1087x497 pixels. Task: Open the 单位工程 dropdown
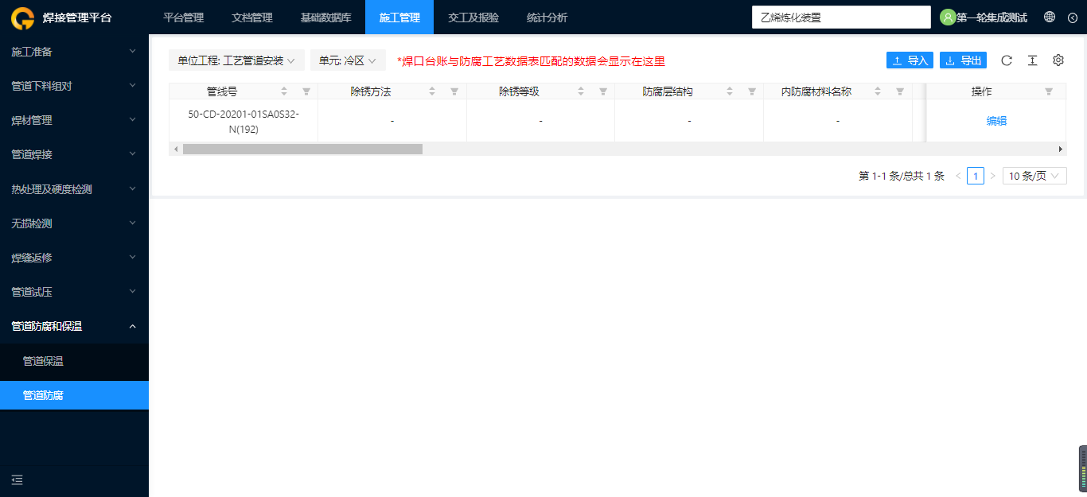(236, 60)
